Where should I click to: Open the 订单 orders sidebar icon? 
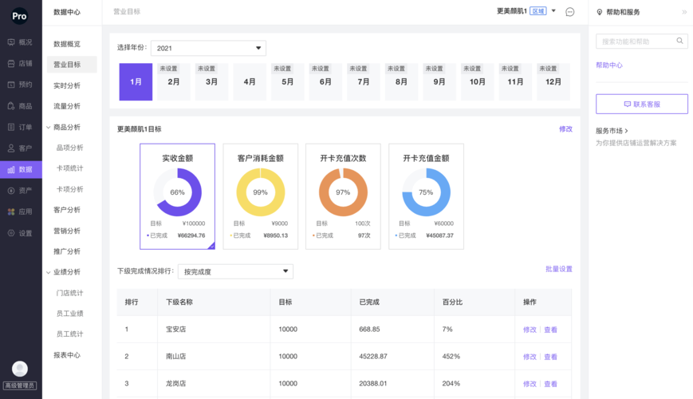pos(11,127)
